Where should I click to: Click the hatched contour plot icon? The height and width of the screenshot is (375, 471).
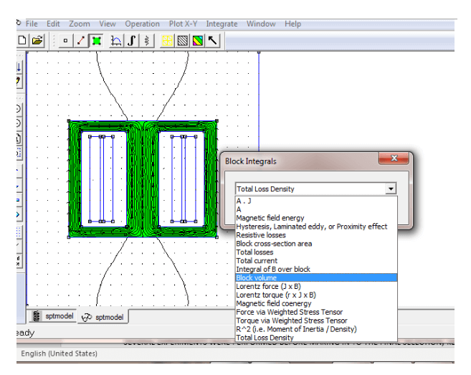click(183, 41)
